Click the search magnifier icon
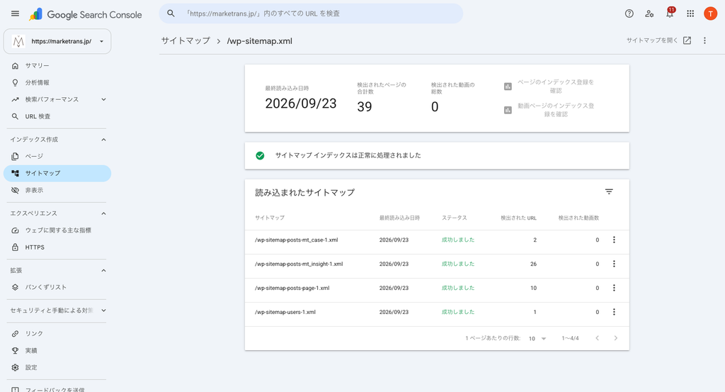This screenshot has width=725, height=392. pyautogui.click(x=171, y=13)
